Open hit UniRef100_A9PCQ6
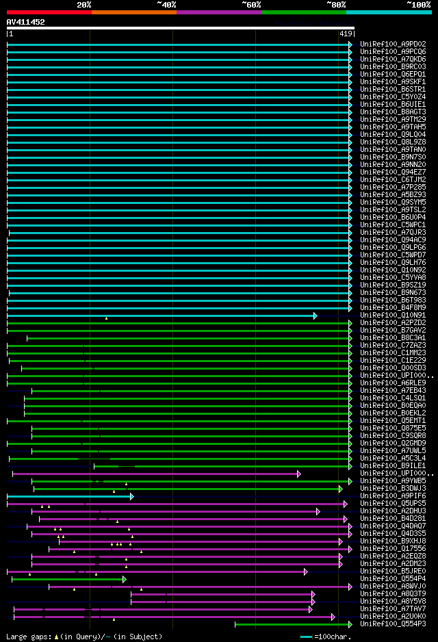The image size is (438, 642). [x=393, y=51]
